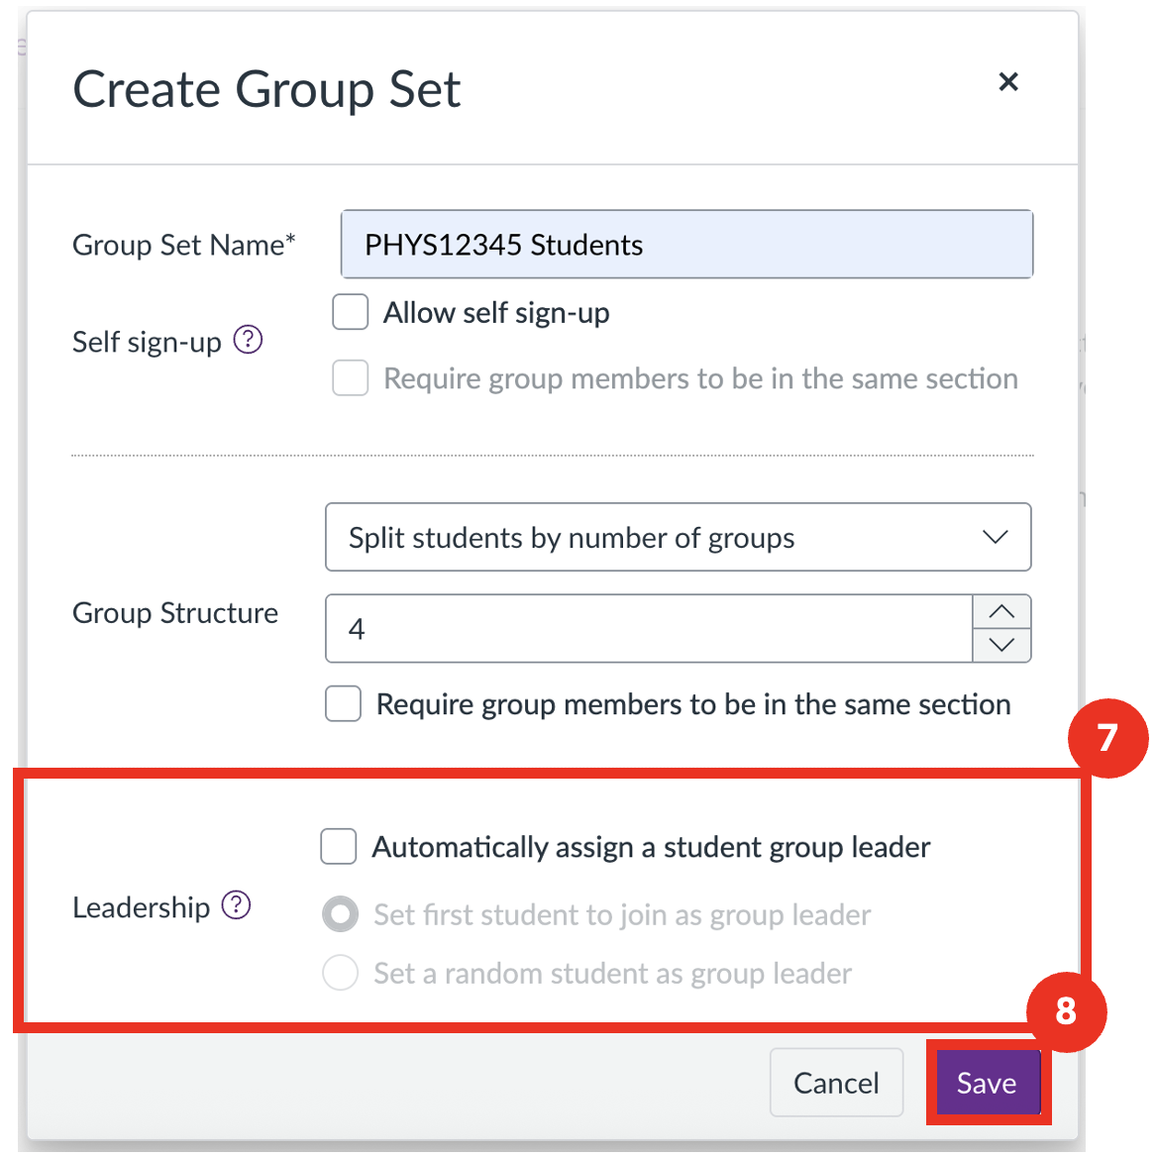Click the X to close Create Group Set
1157x1157 pixels.
(x=1008, y=82)
